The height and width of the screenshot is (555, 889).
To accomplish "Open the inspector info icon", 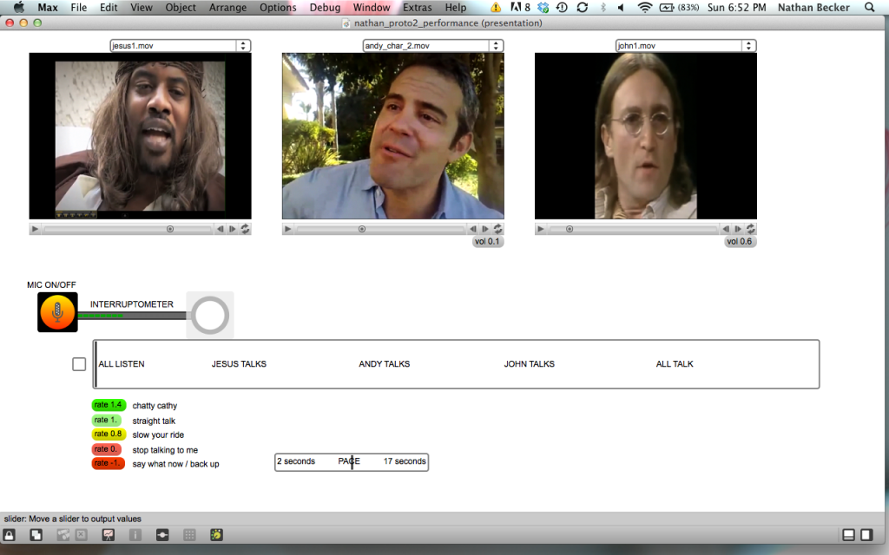I will coord(135,534).
